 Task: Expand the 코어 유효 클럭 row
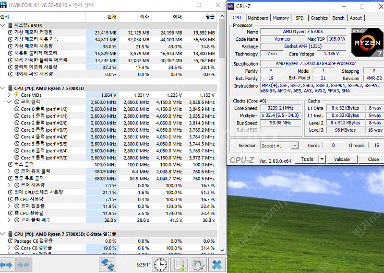(9, 171)
